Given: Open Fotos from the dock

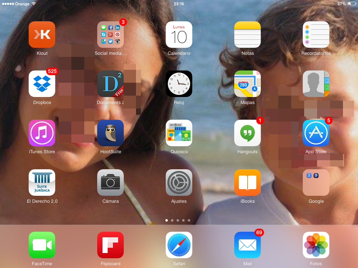Looking at the screenshot, I should pyautogui.click(x=316, y=245).
